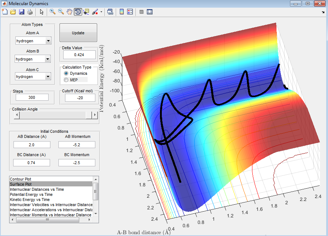This screenshot has height=236, width=328.
Task: Click the Potential Energy axis label
Action: point(102,78)
